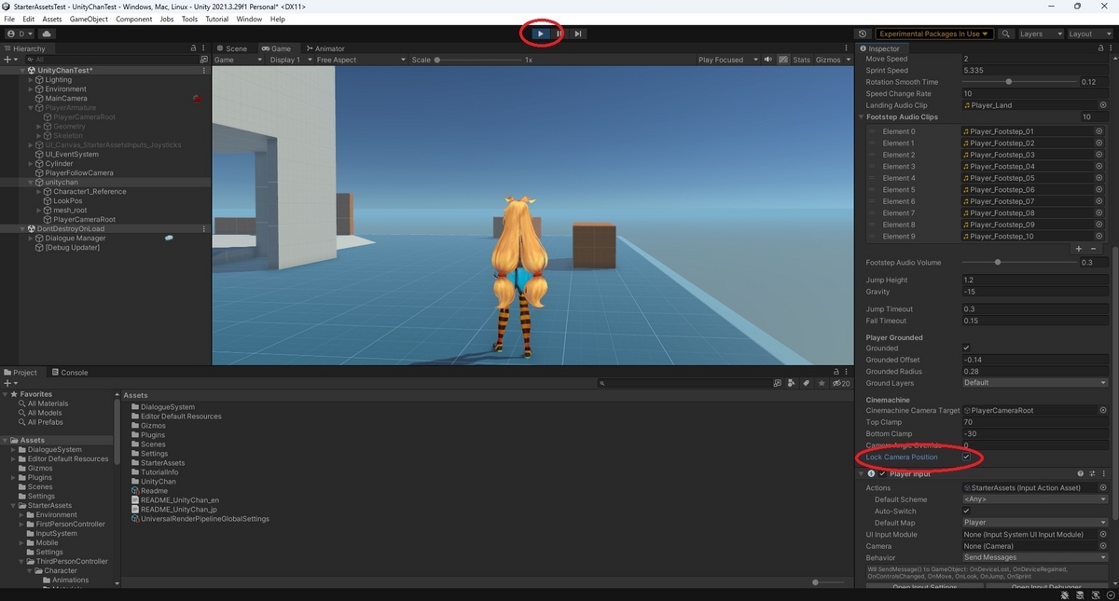The image size is (1119, 601).
Task: Click the Stats button in the Game view
Action: 804,59
